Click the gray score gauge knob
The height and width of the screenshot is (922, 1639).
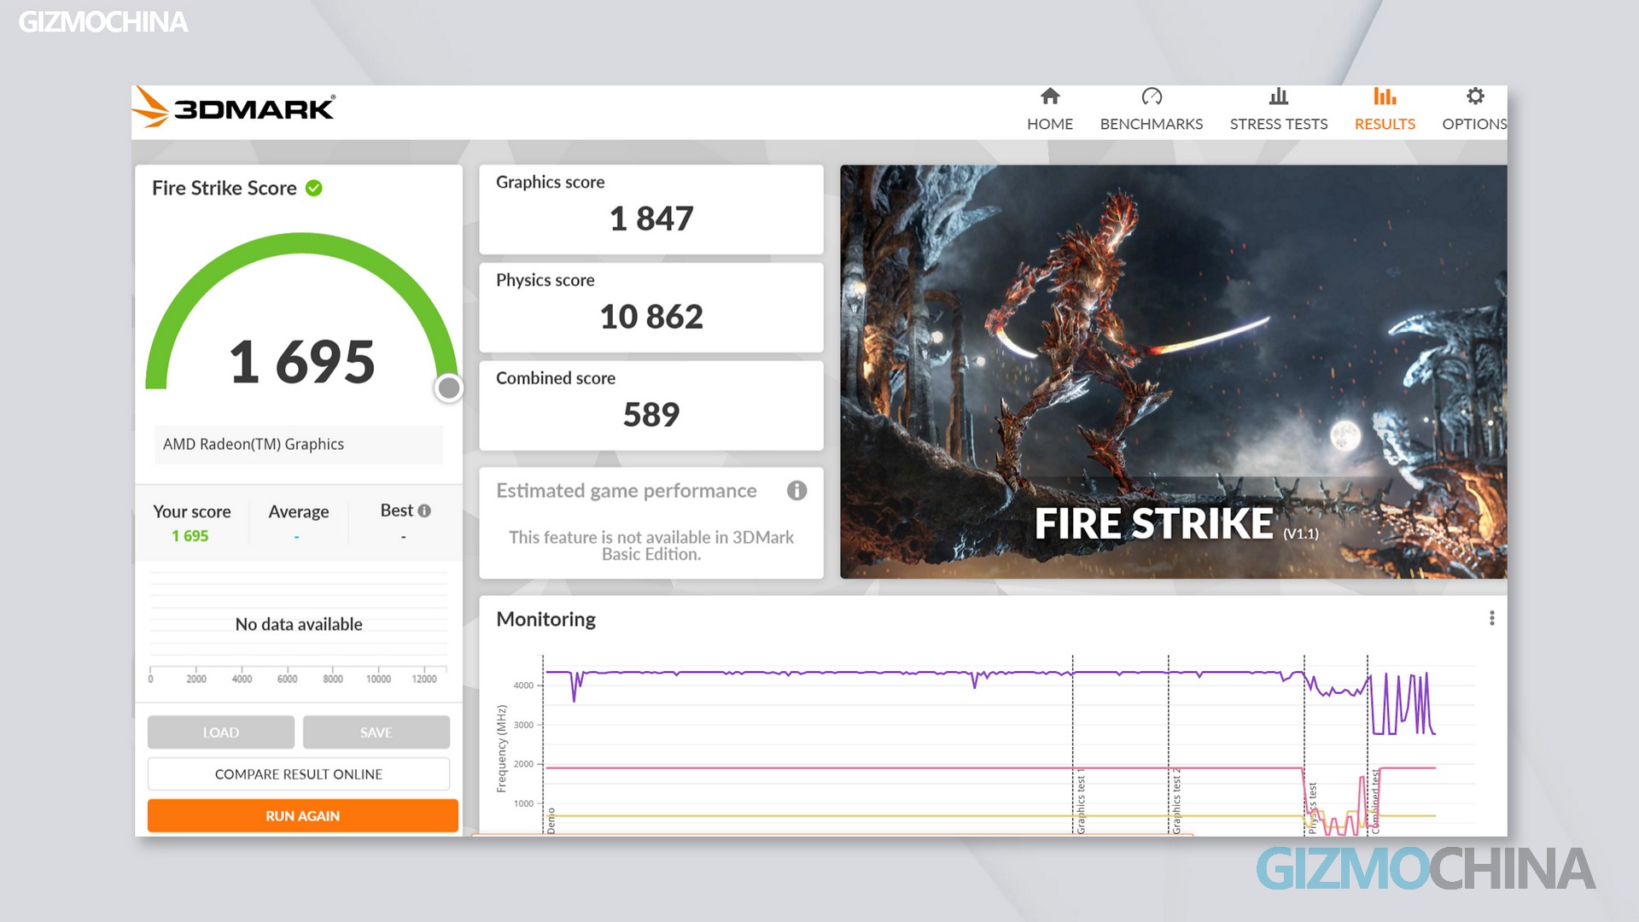[448, 388]
